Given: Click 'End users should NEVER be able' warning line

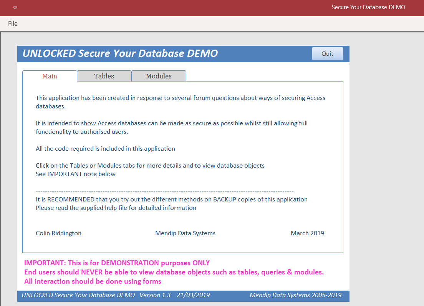Looking at the screenshot, I should click(174, 272).
